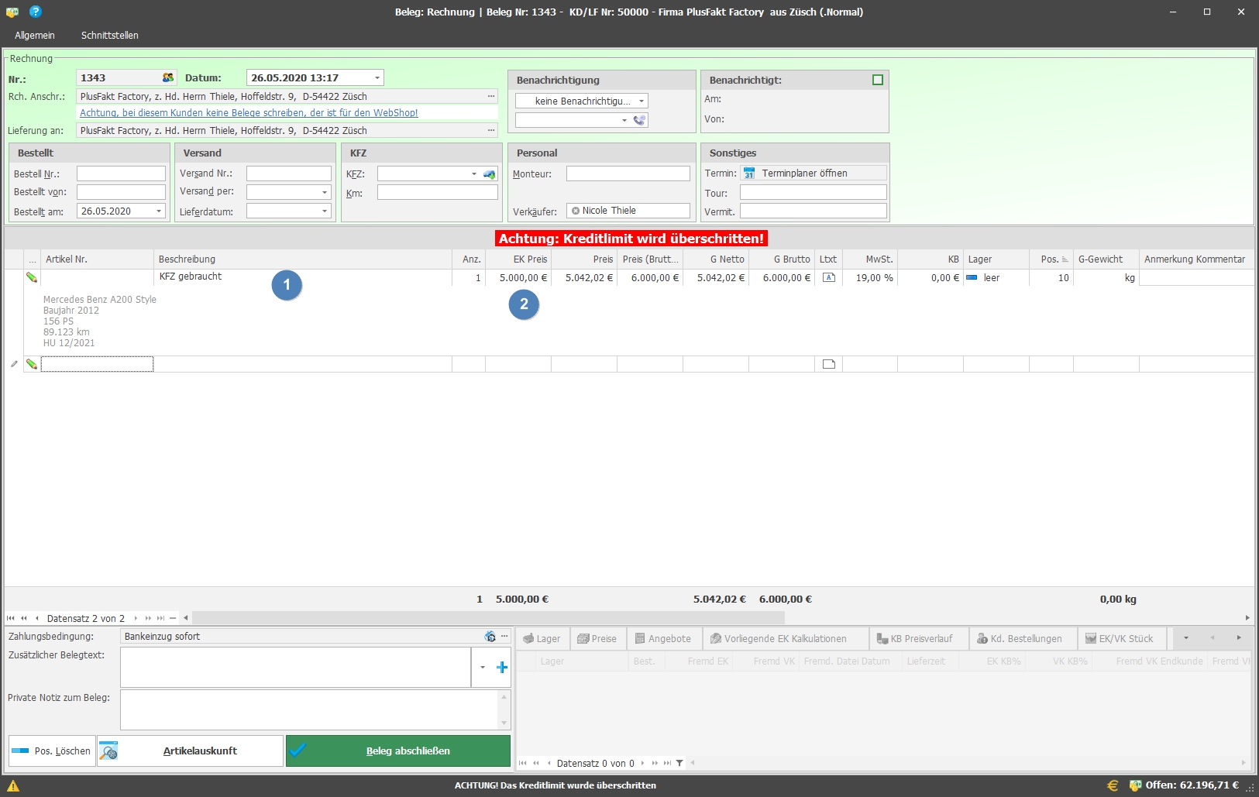Expand the Versand per dropdown
Viewport: 1259px width, 797px height.
(325, 191)
